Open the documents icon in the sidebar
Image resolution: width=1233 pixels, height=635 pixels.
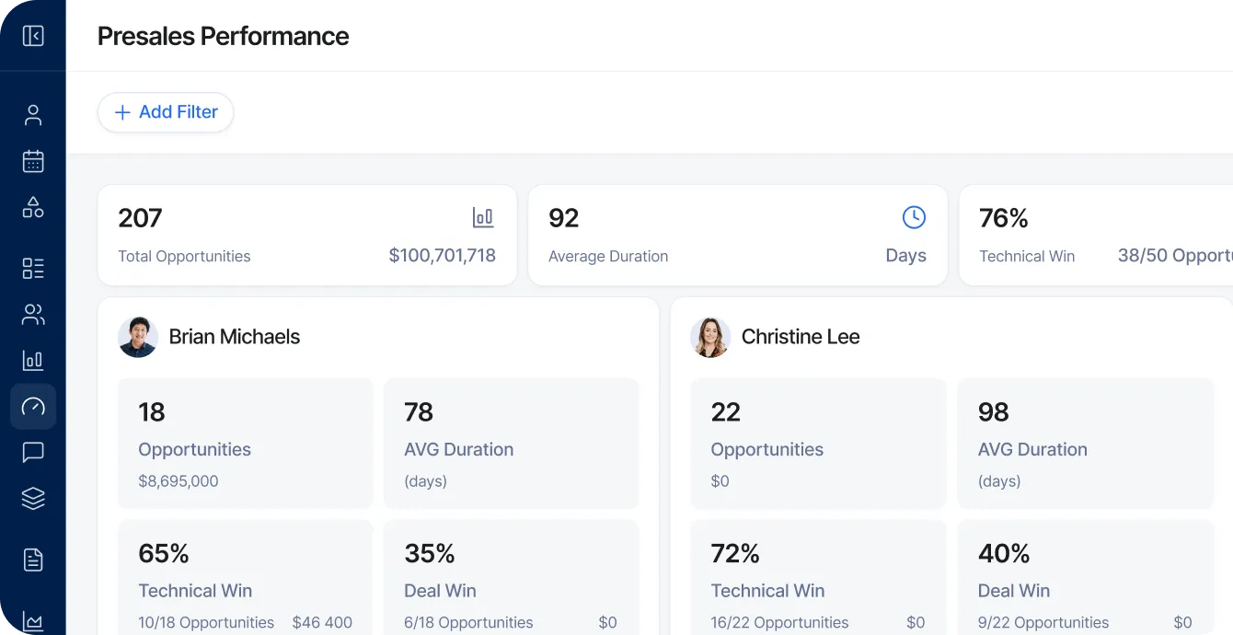[33, 560]
